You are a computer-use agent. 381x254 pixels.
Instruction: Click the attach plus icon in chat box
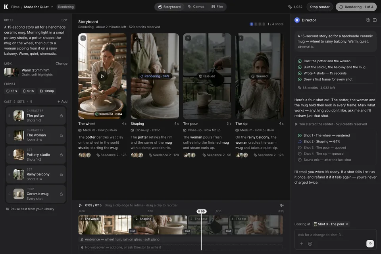302,244
